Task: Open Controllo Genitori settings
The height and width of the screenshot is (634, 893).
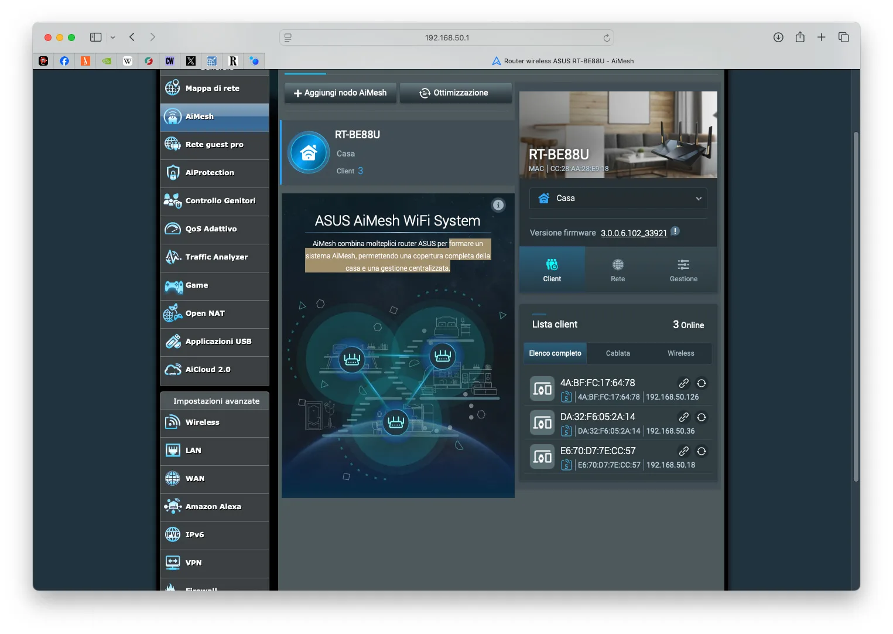Action: coord(214,201)
